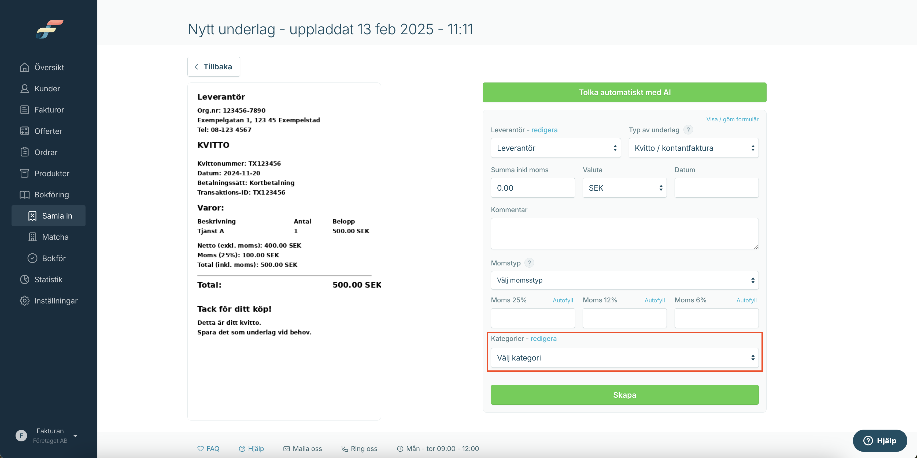Click the Tillbaka back button

click(x=214, y=66)
